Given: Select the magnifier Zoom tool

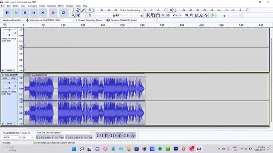Looking at the screenshot, I should (73, 15).
